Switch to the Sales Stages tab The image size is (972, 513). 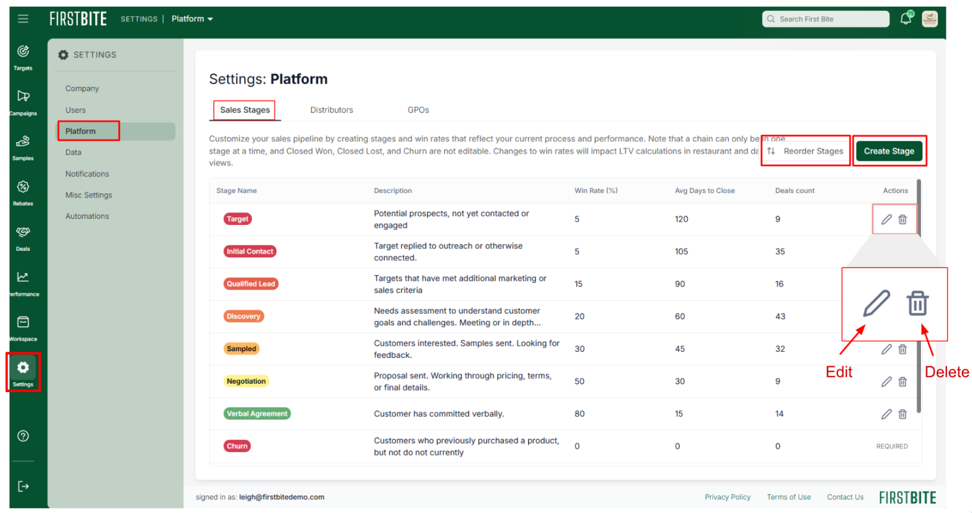[x=245, y=110]
